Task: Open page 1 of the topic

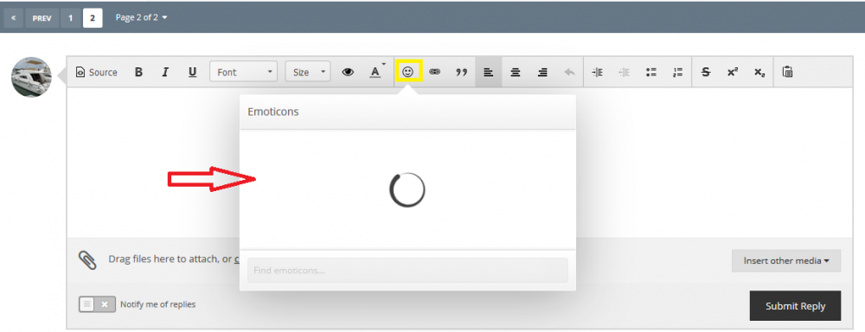Action: 71,17
